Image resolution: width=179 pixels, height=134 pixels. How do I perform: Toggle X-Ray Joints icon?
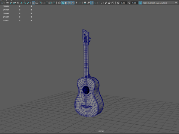(x=113, y=3)
